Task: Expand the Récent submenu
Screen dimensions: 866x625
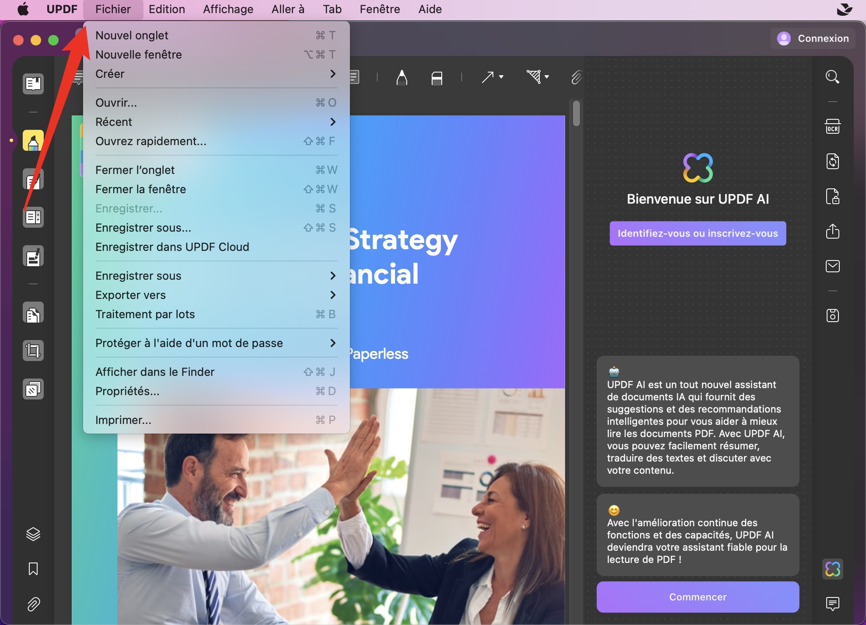Action: pyautogui.click(x=216, y=122)
